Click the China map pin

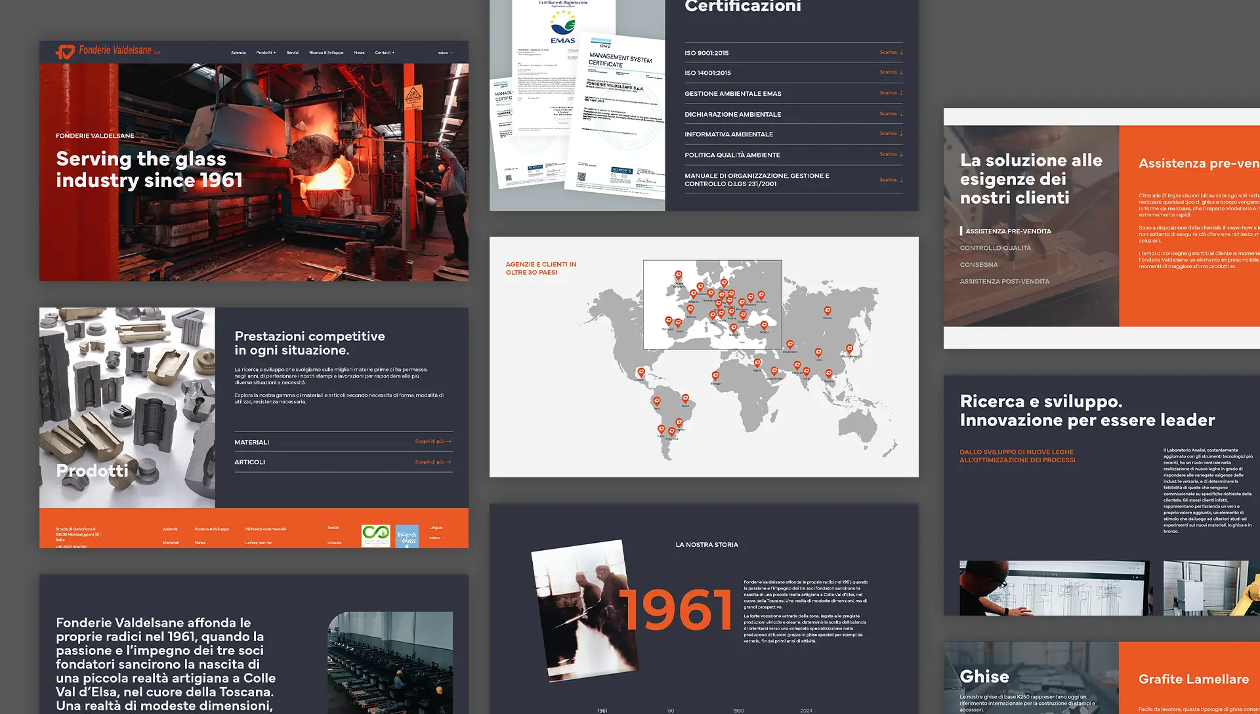tap(818, 353)
